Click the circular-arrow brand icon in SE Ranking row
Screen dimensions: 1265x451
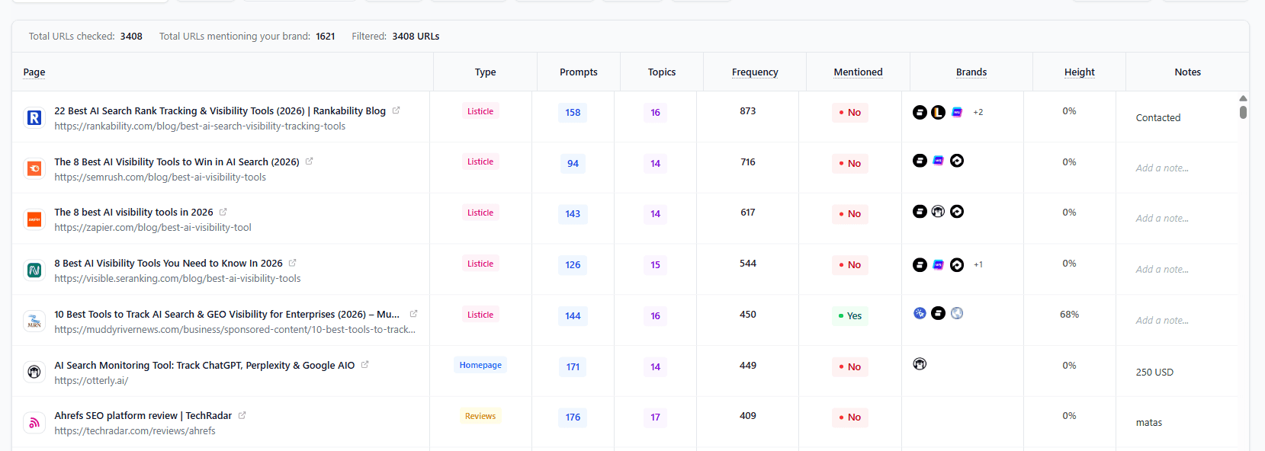(957, 264)
